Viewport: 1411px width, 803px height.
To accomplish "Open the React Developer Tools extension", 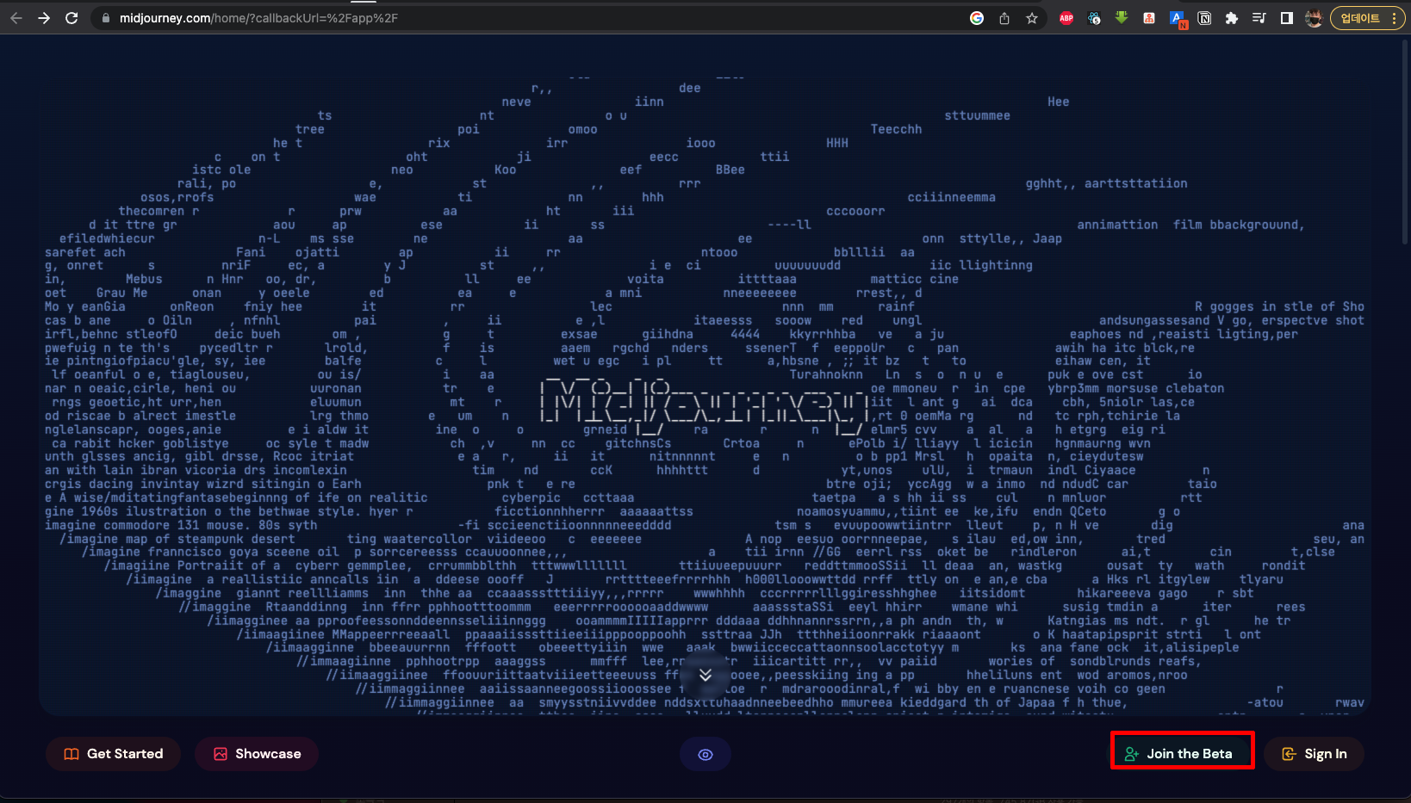I will click(x=1094, y=18).
